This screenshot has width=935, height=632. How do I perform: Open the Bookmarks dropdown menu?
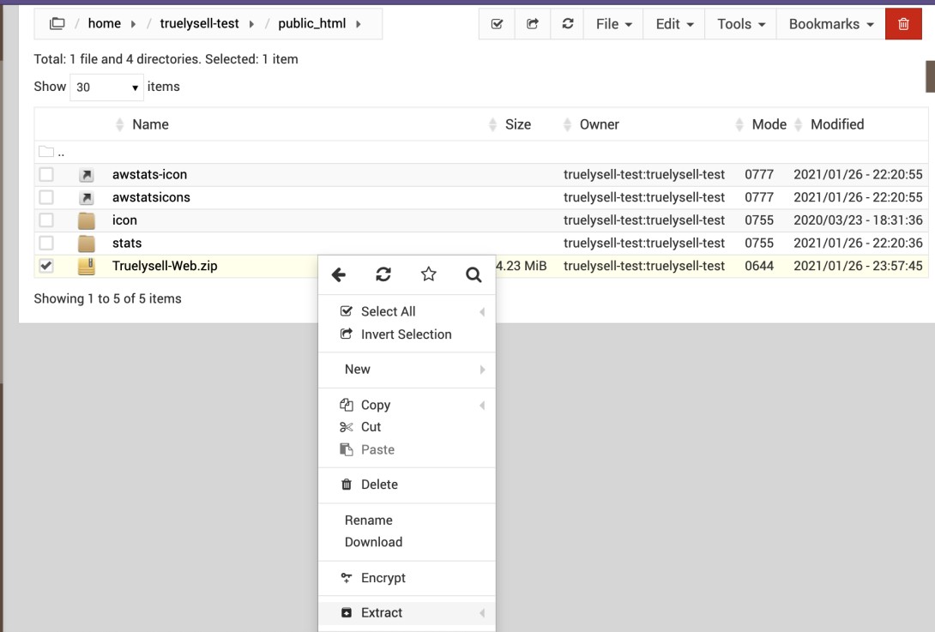click(x=830, y=24)
